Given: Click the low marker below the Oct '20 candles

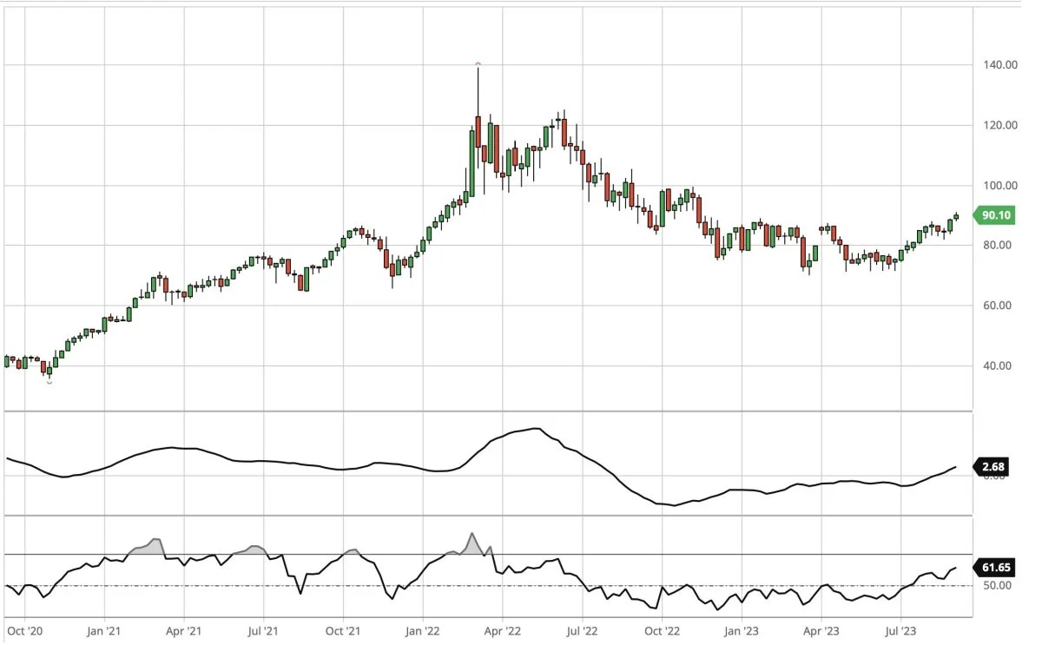Looking at the screenshot, I should [49, 382].
